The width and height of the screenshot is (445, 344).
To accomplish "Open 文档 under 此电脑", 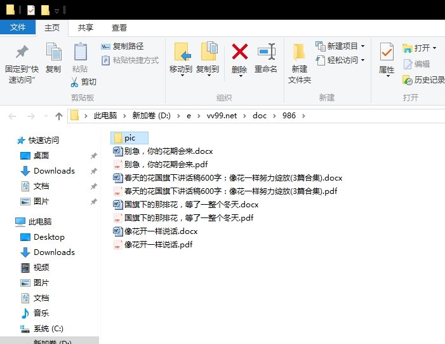I will [x=35, y=298].
